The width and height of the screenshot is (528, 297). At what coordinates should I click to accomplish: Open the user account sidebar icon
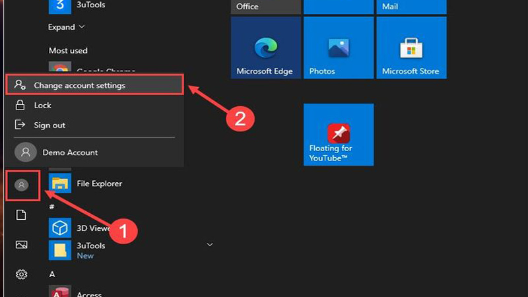tap(21, 185)
